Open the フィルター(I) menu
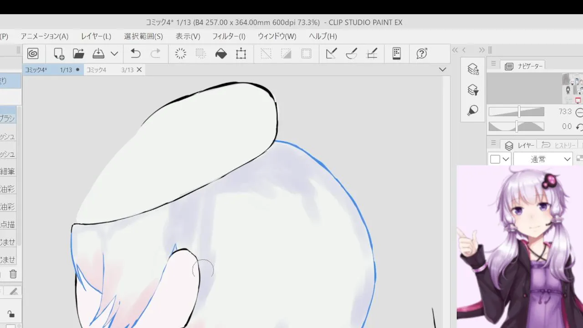This screenshot has height=328, width=583. pyautogui.click(x=229, y=36)
